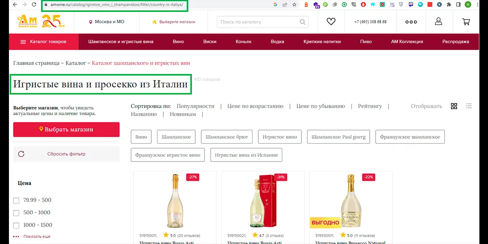Viewport: 488px width, 244px height.
Task: Check price range 500 - 1000
Action: tap(16, 213)
